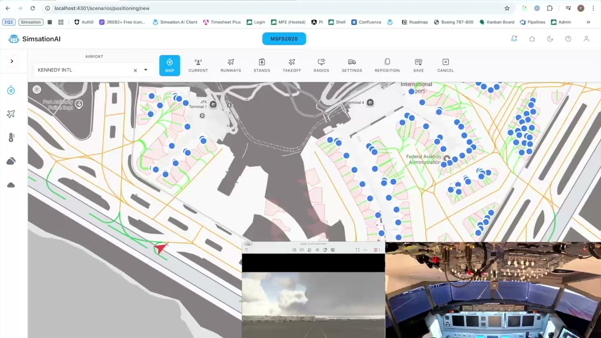Open the Simsation.AI Client bookmark

175,22
